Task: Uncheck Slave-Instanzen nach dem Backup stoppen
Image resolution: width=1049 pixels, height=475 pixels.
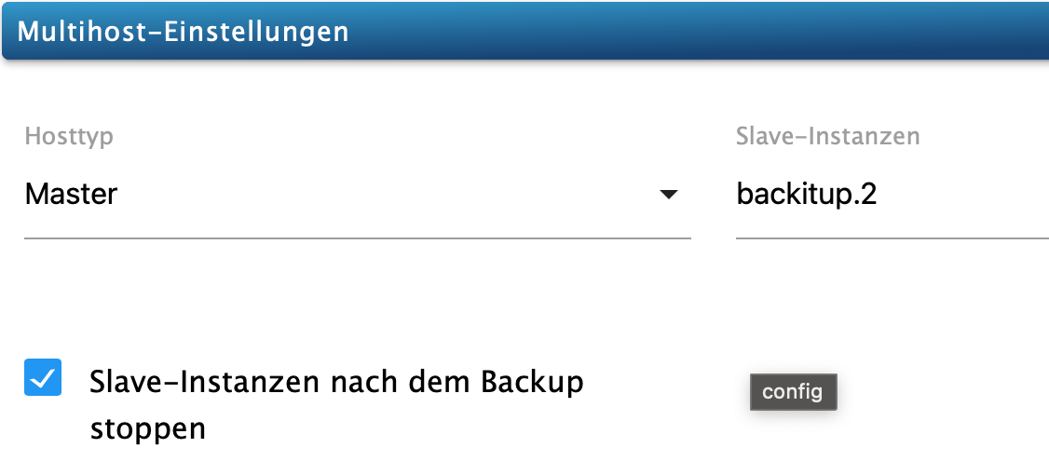Action: coord(43,378)
